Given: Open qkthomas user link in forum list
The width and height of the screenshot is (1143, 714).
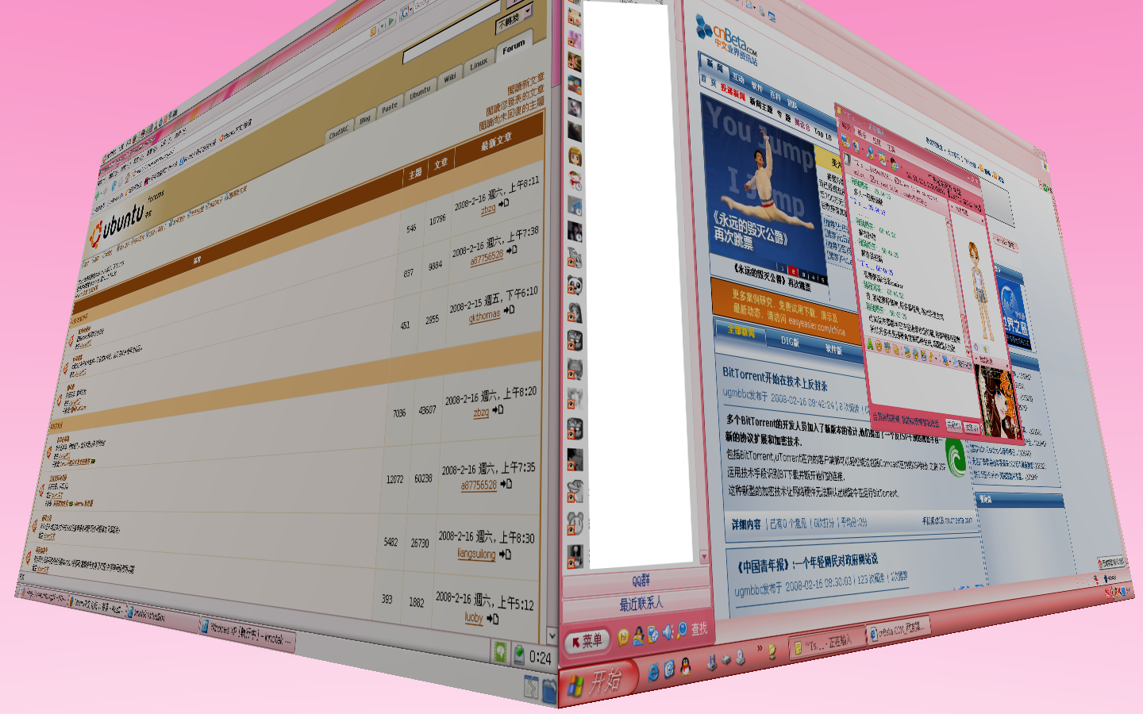Looking at the screenshot, I should pos(484,316).
